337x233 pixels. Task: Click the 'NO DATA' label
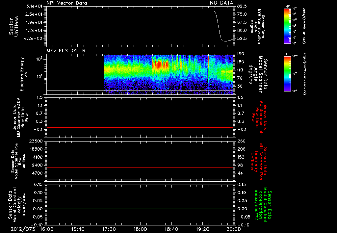(x=221, y=3)
